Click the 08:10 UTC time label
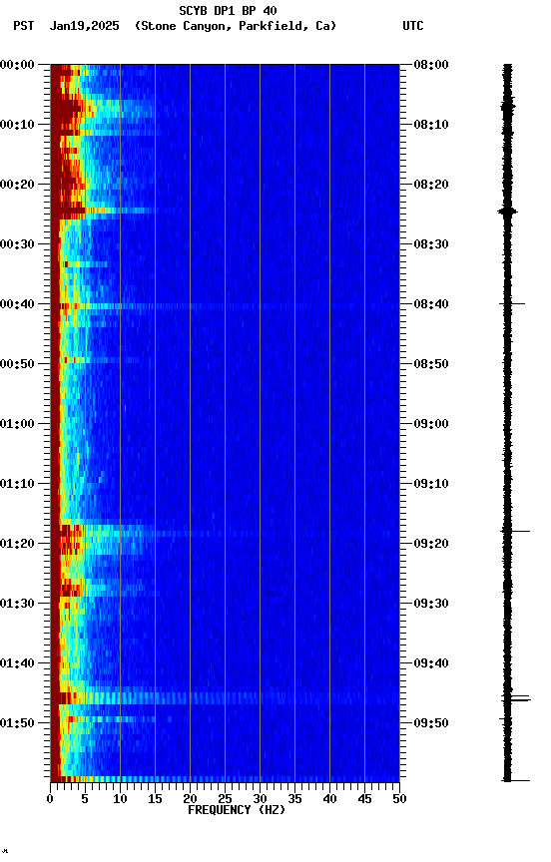 [x=431, y=125]
